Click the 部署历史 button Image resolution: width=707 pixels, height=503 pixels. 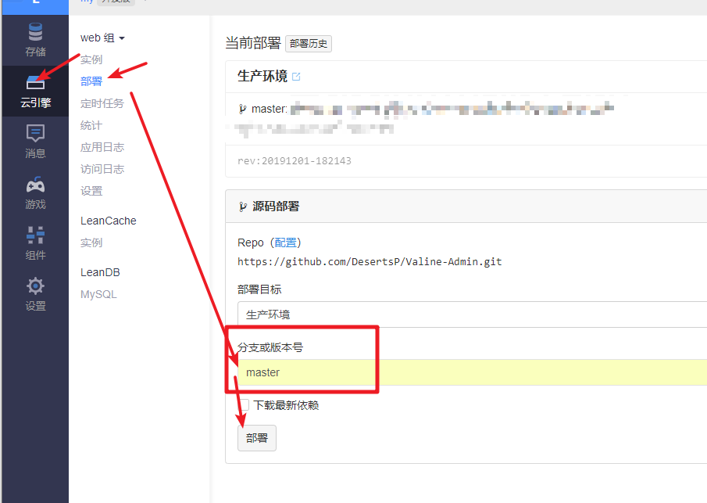(309, 43)
